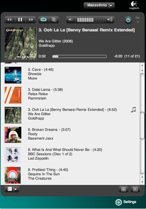Viewport: 146px width, 209px height.
Task: Click the playlist scroll down arrow
Action: [142, 182]
